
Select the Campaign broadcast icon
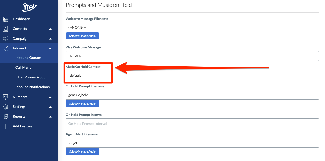coord(6,38)
